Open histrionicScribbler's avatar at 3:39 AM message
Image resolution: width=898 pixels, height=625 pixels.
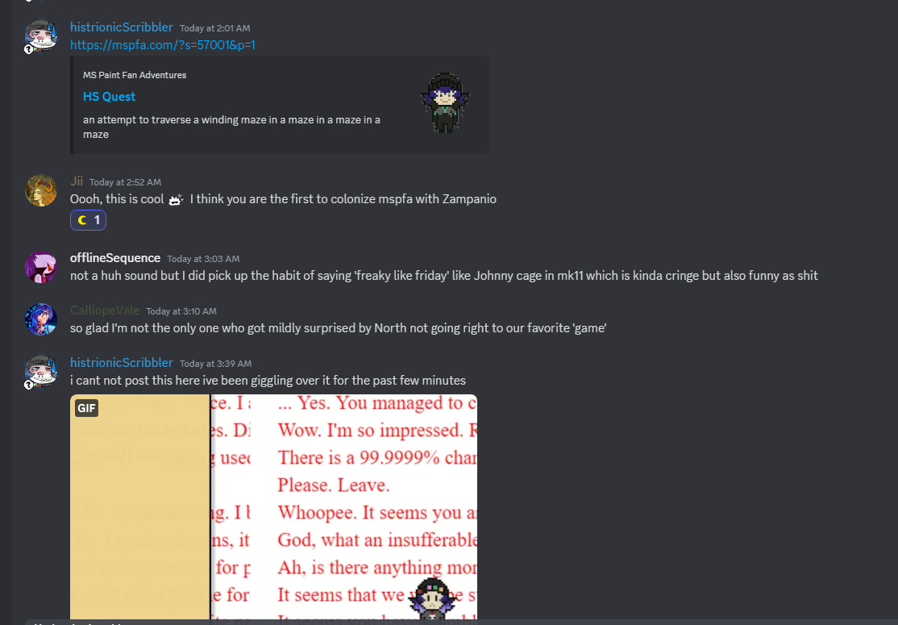40,371
